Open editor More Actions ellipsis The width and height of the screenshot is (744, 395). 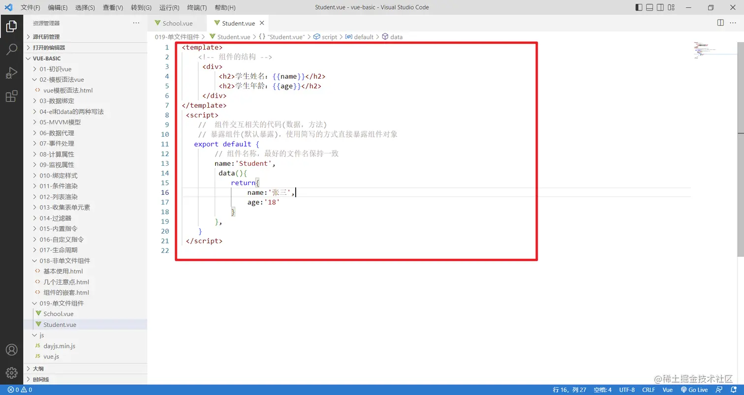click(x=734, y=23)
